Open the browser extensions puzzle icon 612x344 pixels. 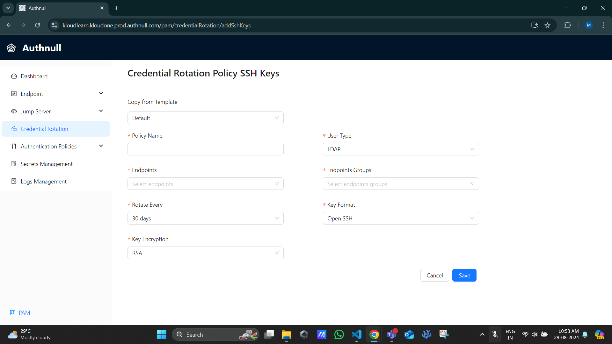coord(568,25)
